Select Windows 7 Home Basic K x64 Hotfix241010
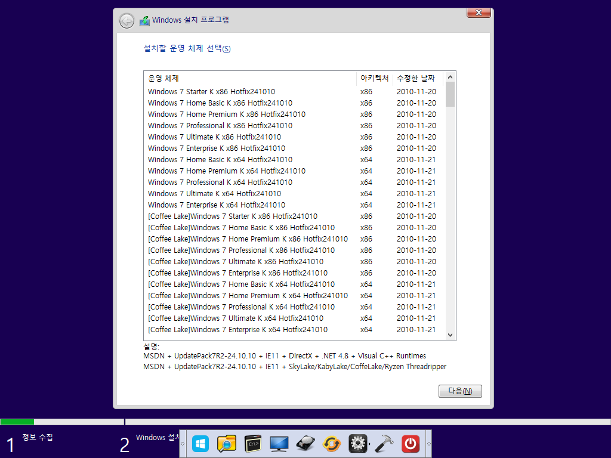The width and height of the screenshot is (611, 458). (294, 159)
